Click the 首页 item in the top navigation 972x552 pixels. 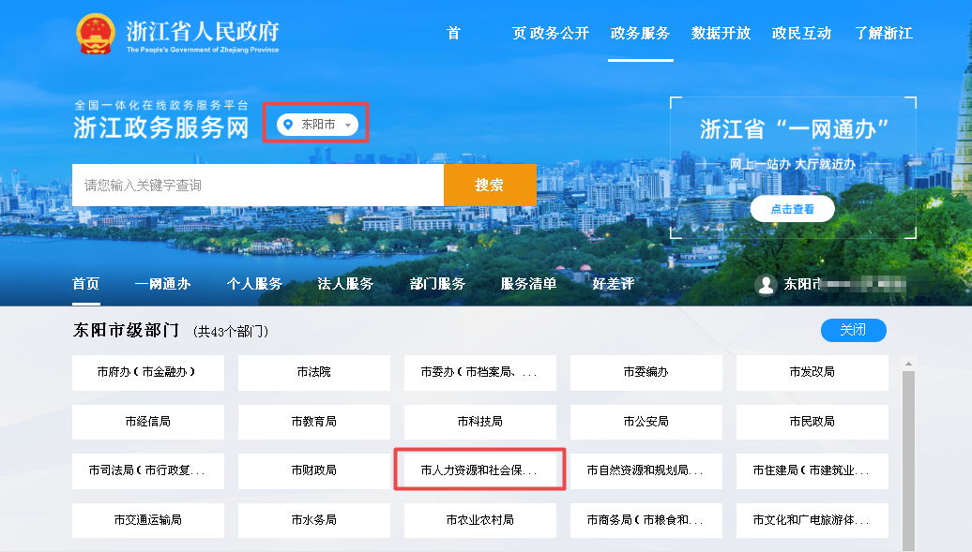click(x=487, y=33)
